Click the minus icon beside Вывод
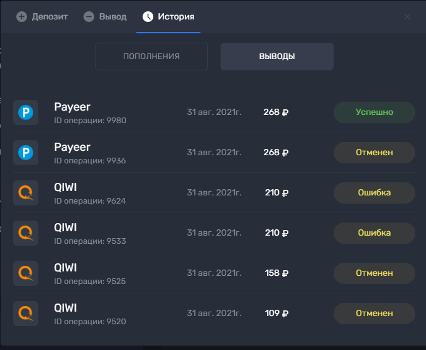 [89, 16]
